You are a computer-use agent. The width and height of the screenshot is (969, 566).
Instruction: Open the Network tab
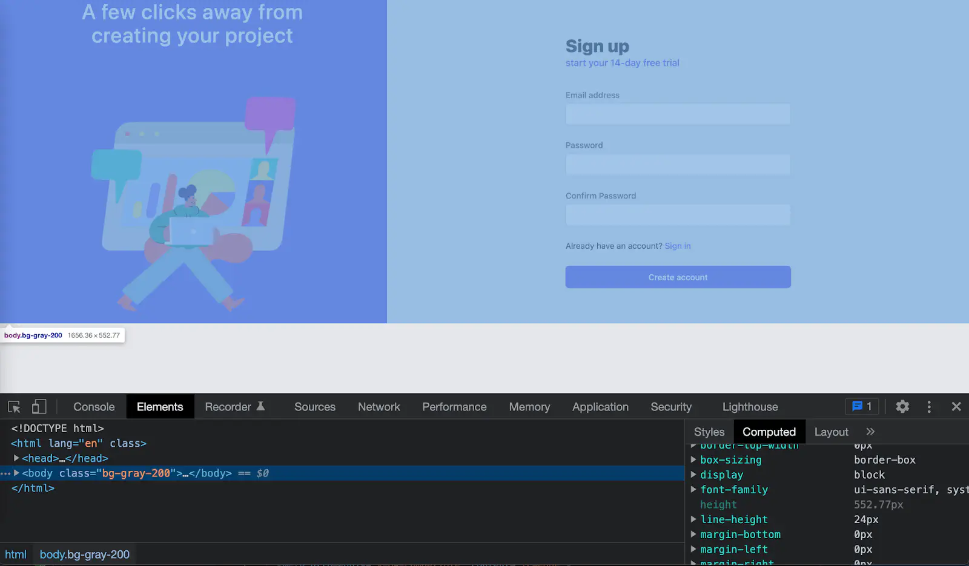click(379, 407)
